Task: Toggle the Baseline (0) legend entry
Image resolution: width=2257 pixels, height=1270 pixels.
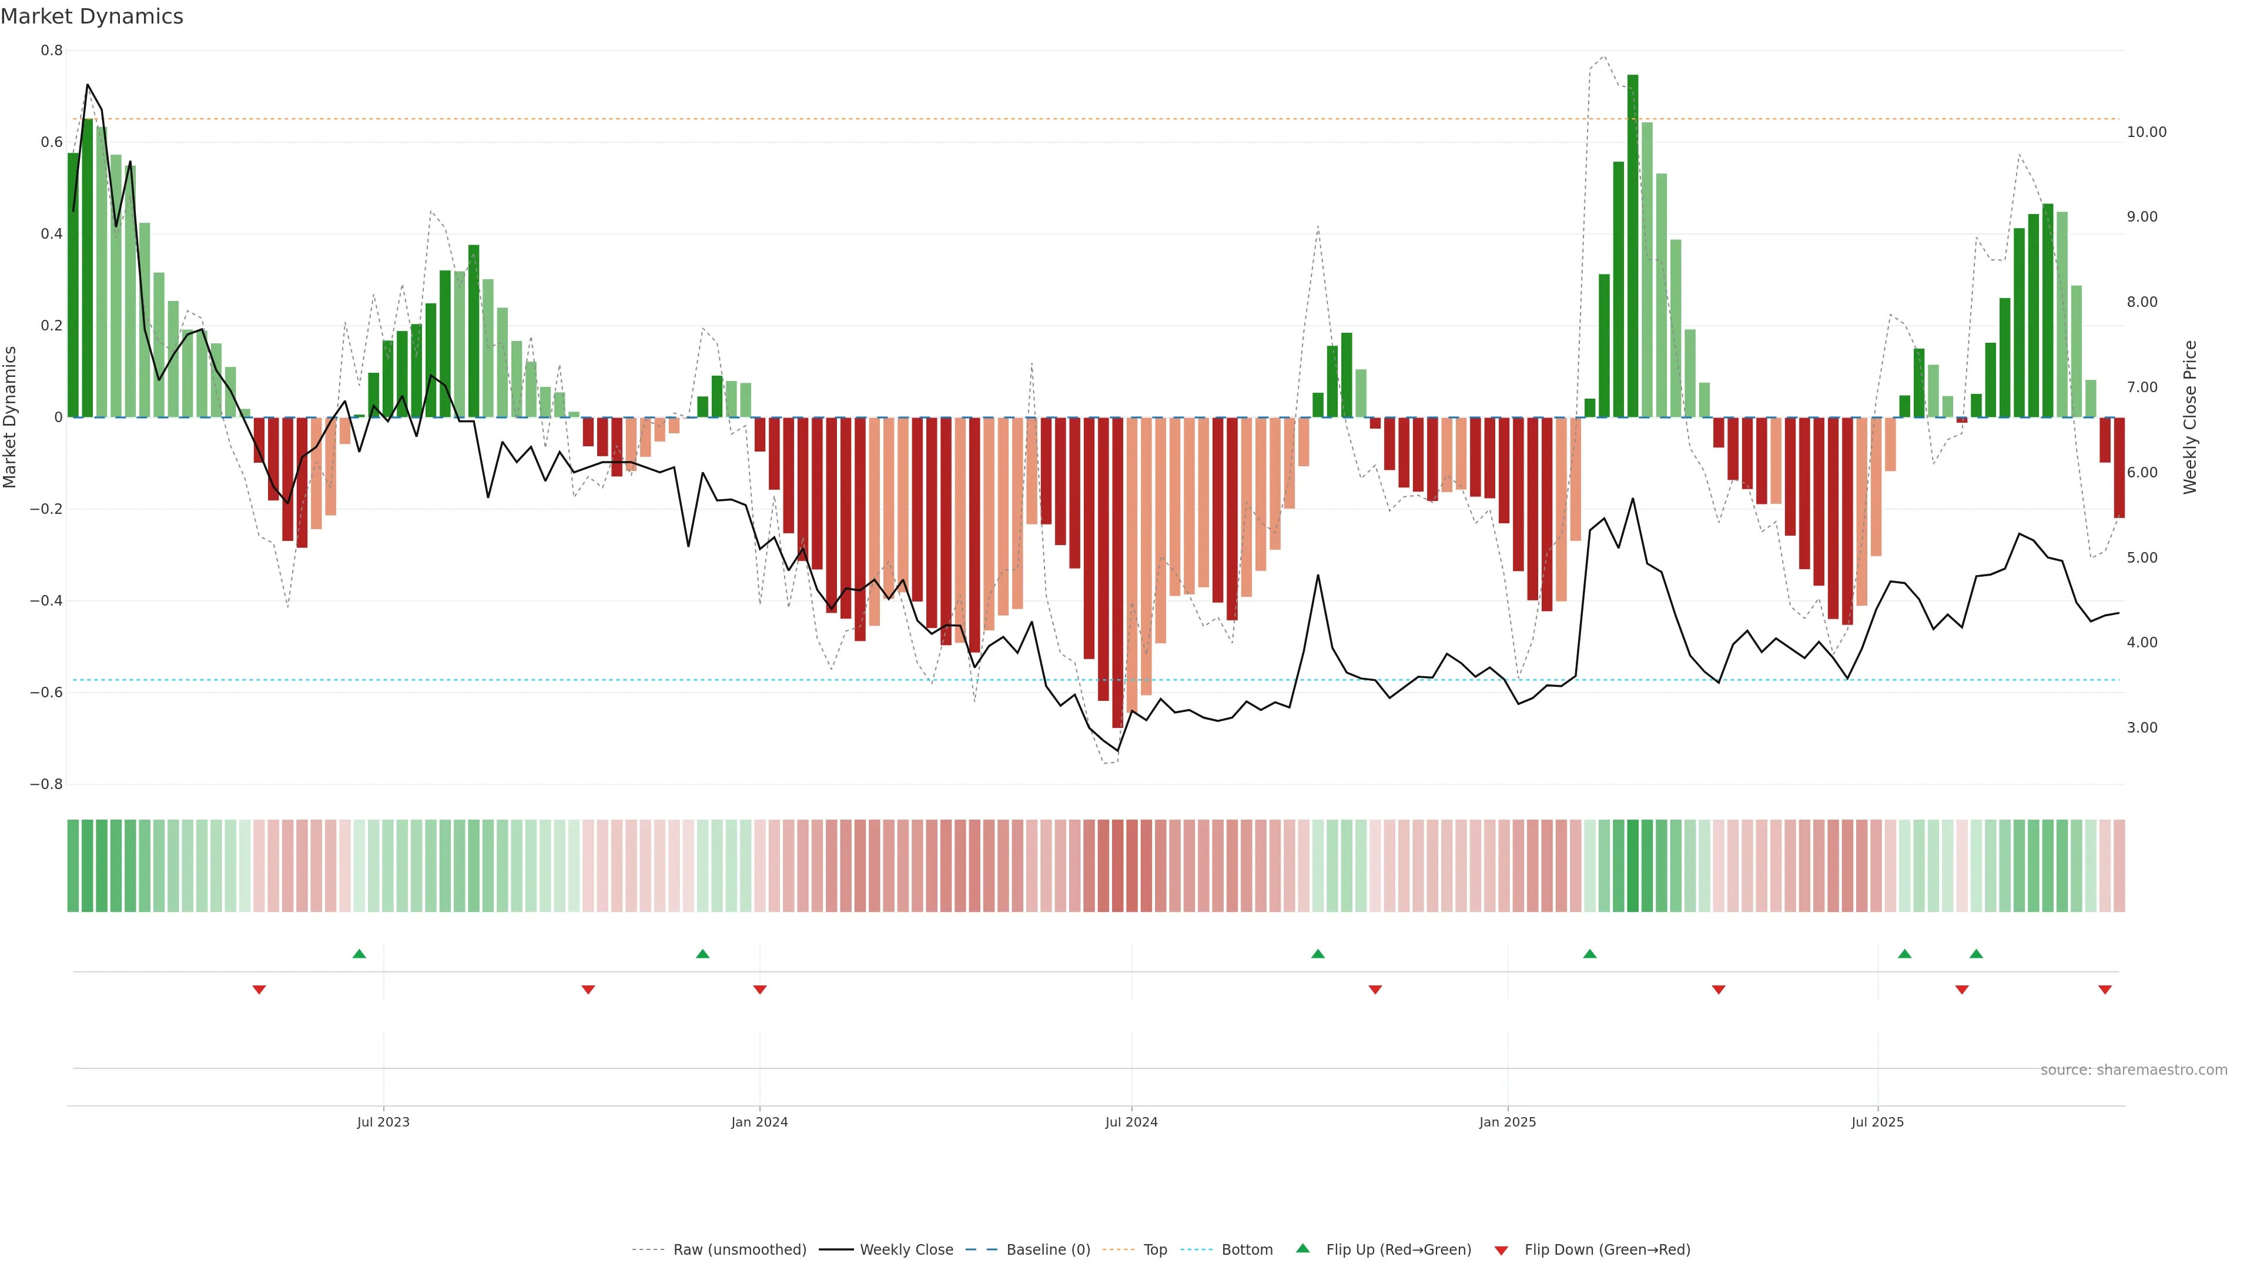Action: (x=1048, y=1250)
